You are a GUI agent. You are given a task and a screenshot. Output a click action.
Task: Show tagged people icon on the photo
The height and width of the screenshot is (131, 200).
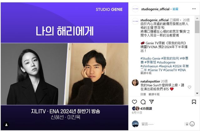[x=6, y=125]
